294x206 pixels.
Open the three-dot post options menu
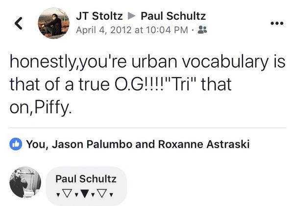pyautogui.click(x=277, y=23)
